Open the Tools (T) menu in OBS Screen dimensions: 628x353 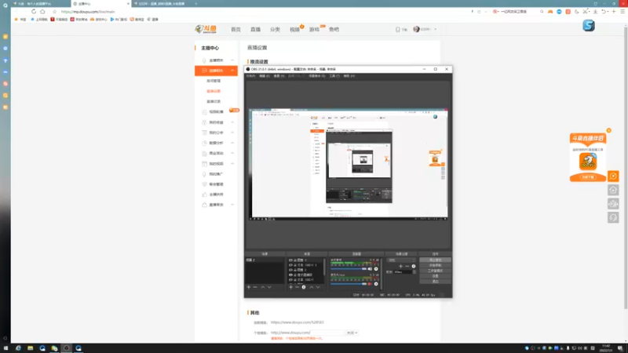[334, 75]
